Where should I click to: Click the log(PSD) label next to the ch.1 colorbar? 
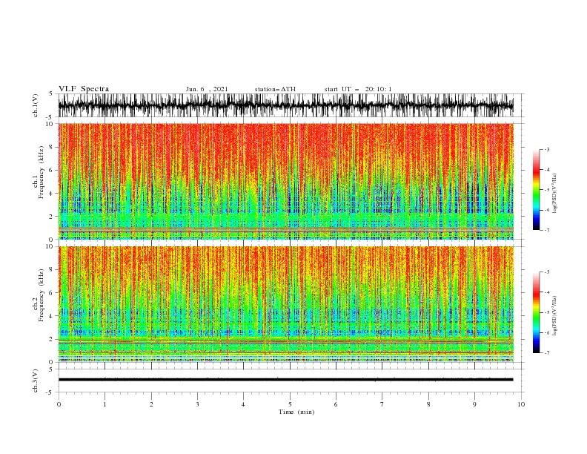(x=554, y=194)
